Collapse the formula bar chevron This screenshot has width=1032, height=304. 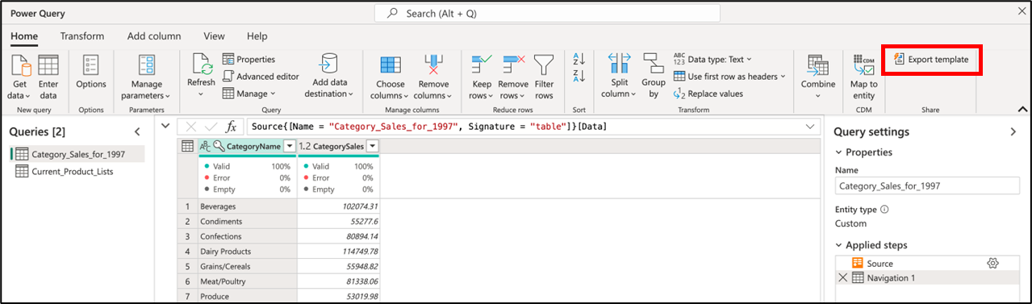pyautogui.click(x=165, y=126)
